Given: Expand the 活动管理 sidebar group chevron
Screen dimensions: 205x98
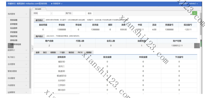Looking at the screenshot, I should [26, 78].
